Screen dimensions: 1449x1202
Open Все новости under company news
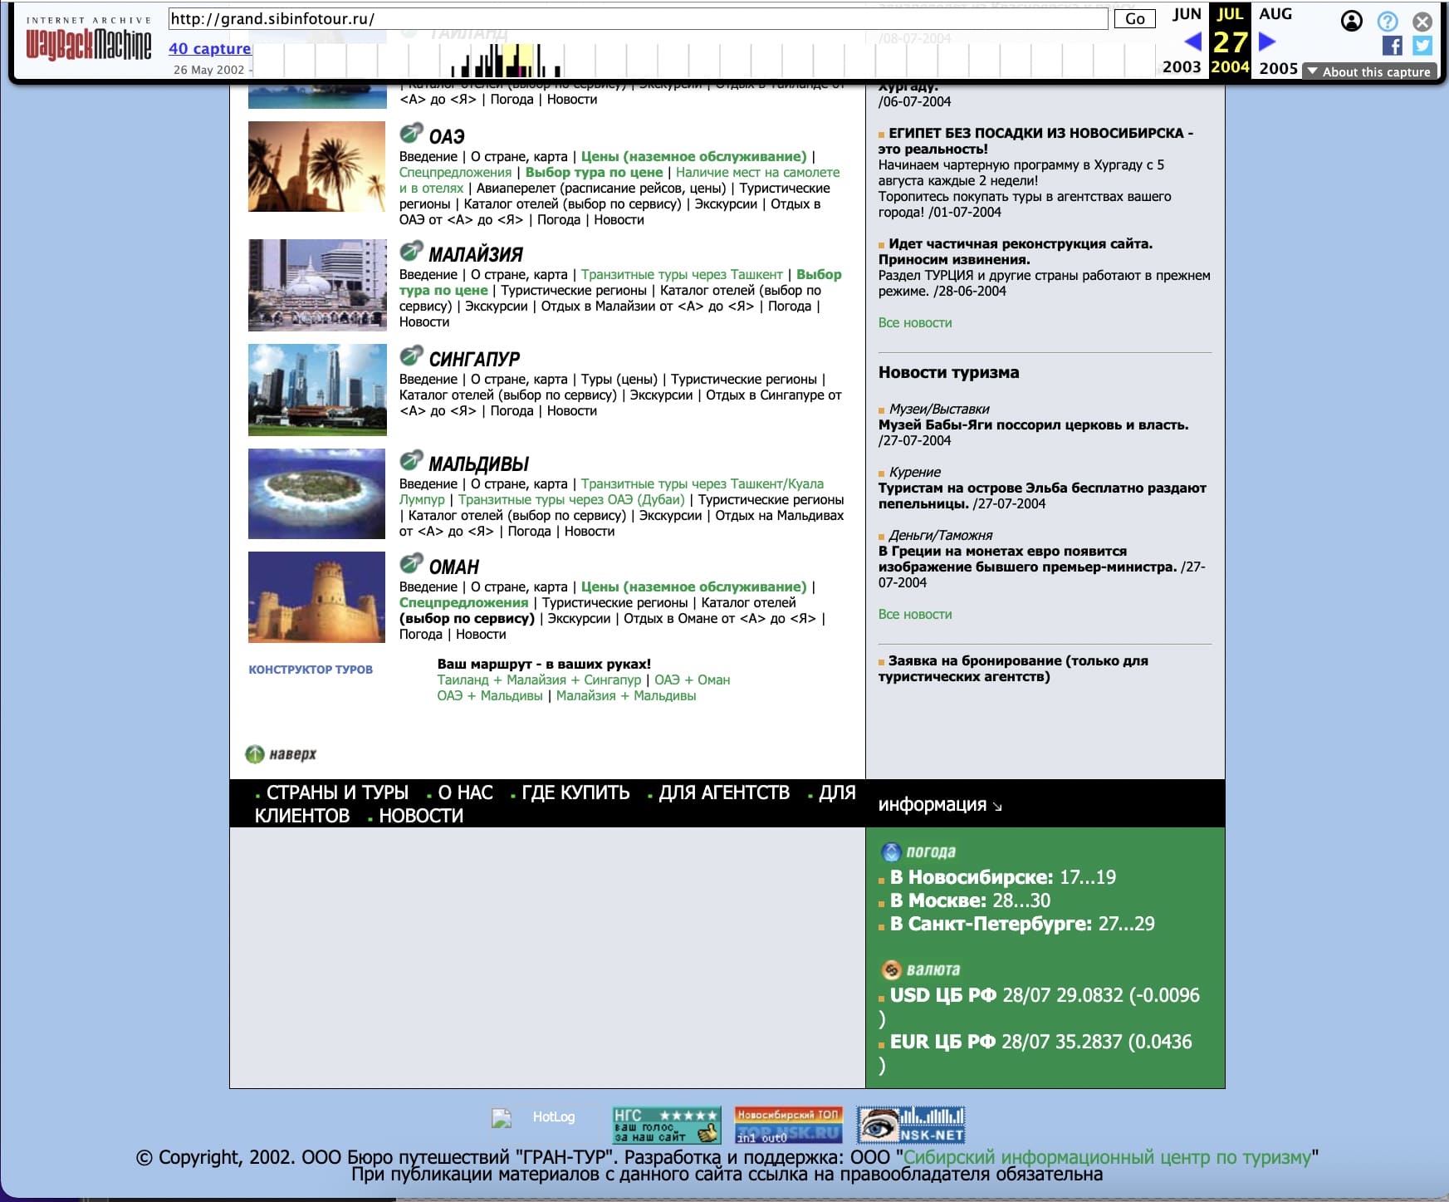(915, 322)
